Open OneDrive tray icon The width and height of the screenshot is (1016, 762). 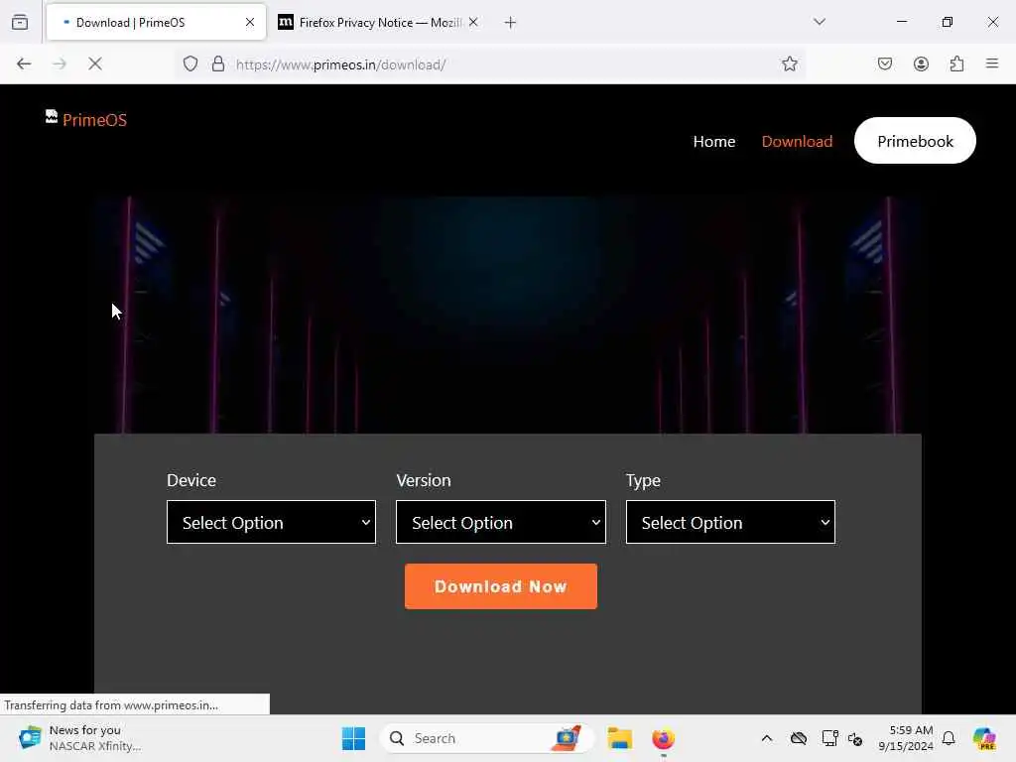[799, 738]
